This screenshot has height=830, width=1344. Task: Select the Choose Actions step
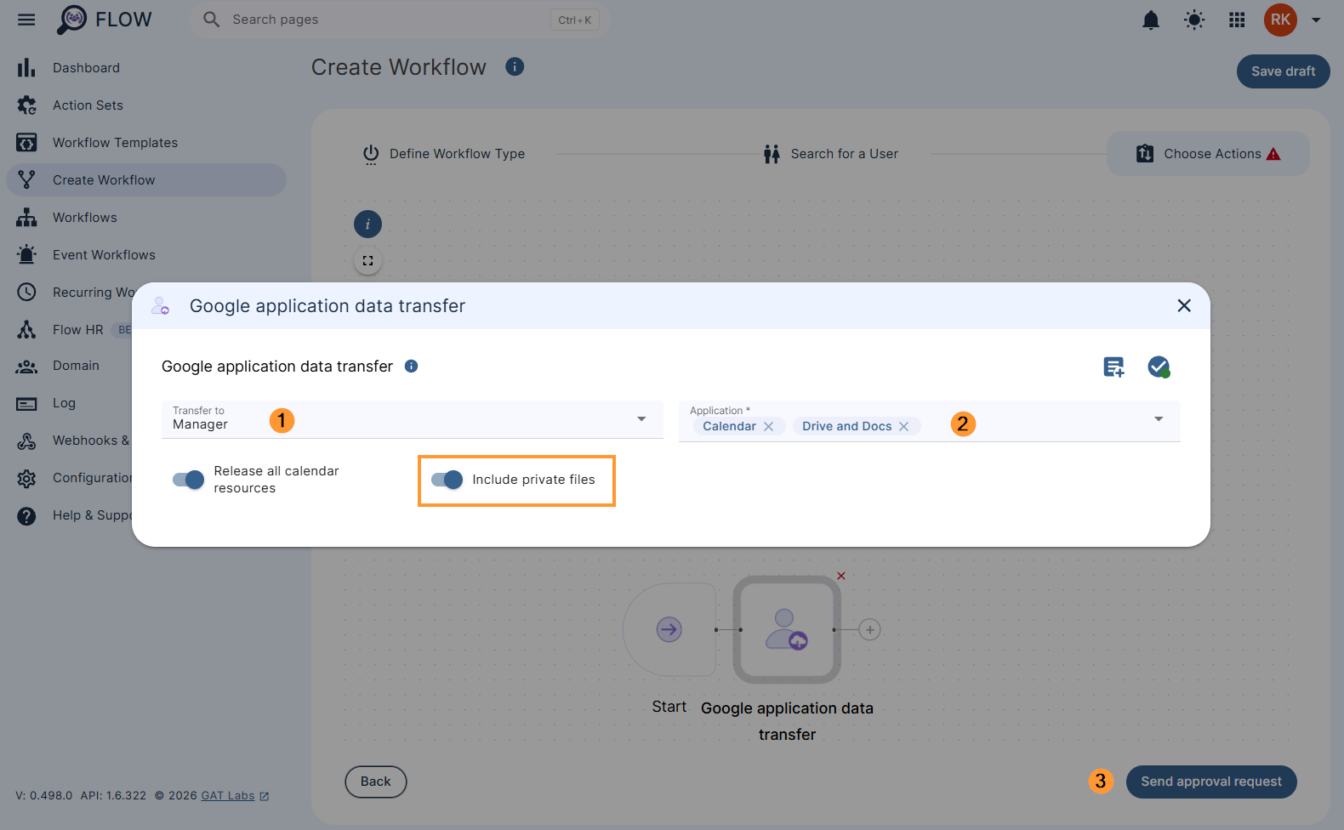(1208, 154)
